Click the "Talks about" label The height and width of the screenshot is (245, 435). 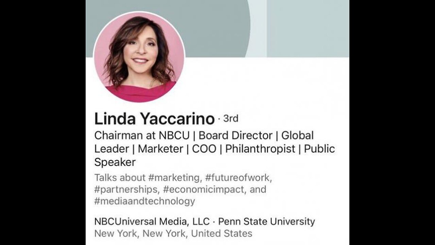coord(120,178)
